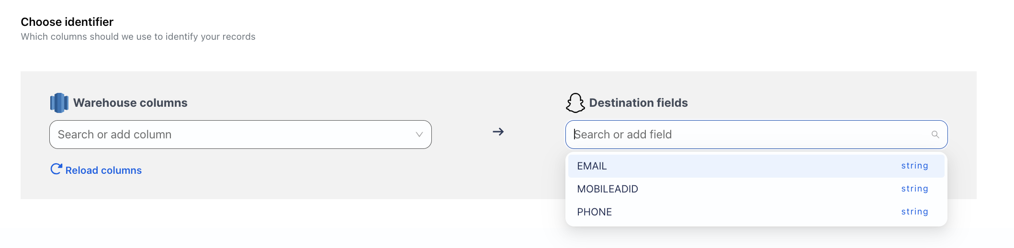1014x248 pixels.
Task: Click the reload circular arrow icon
Action: [x=56, y=169]
